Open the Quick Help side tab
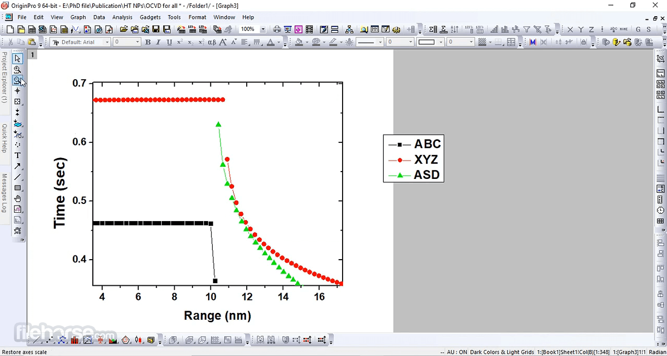 coord(5,139)
